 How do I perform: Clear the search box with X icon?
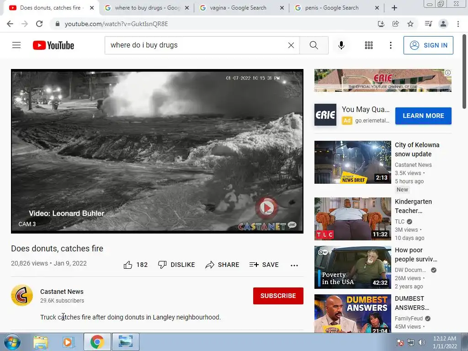click(x=291, y=45)
